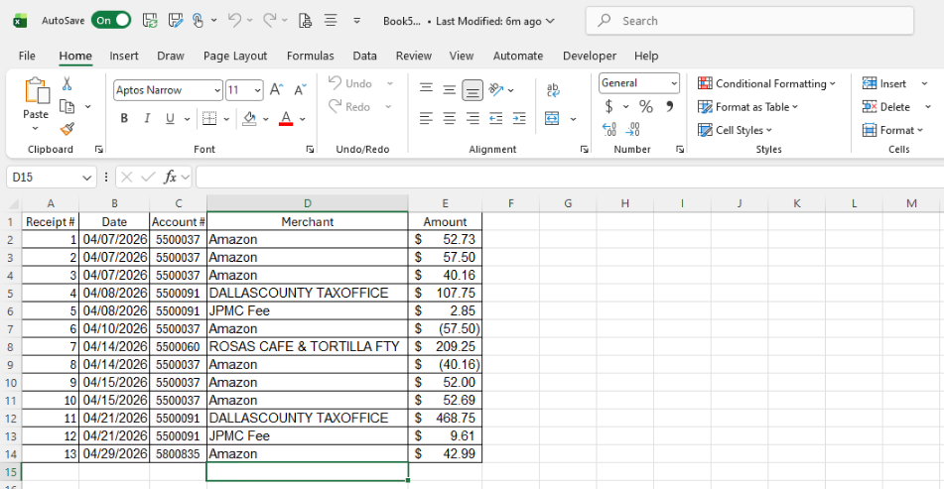
Task: Switch to the Formulas tab
Action: coord(310,56)
